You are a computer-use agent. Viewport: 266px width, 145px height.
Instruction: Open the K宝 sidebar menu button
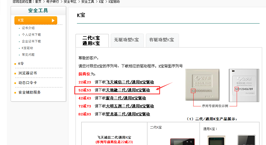[36, 20]
